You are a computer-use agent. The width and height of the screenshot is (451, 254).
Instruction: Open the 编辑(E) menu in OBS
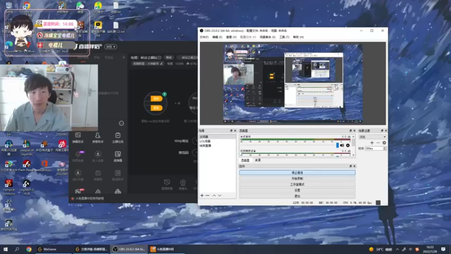pyautogui.click(x=217, y=37)
